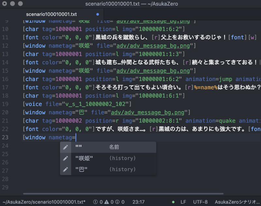Click file path in status bar
The width and height of the screenshot is (261, 206).
point(44,202)
